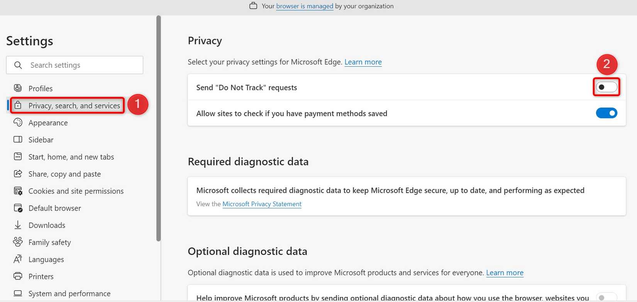This screenshot has width=637, height=302.
Task: Click the Start, home, and new tabs icon
Action: tap(18, 156)
